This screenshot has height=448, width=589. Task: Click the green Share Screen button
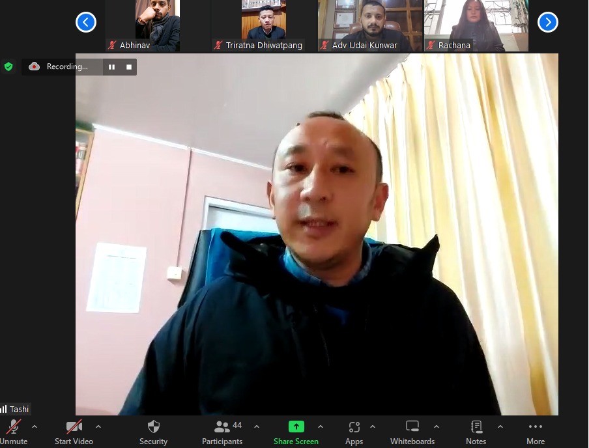click(296, 432)
